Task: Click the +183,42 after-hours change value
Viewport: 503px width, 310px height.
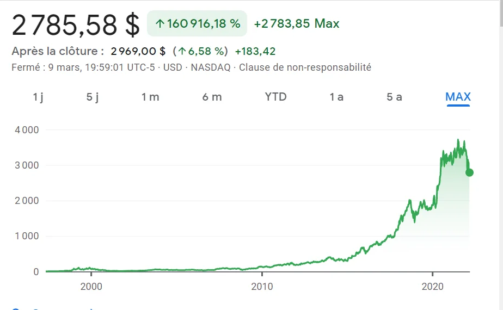Action: coord(255,52)
